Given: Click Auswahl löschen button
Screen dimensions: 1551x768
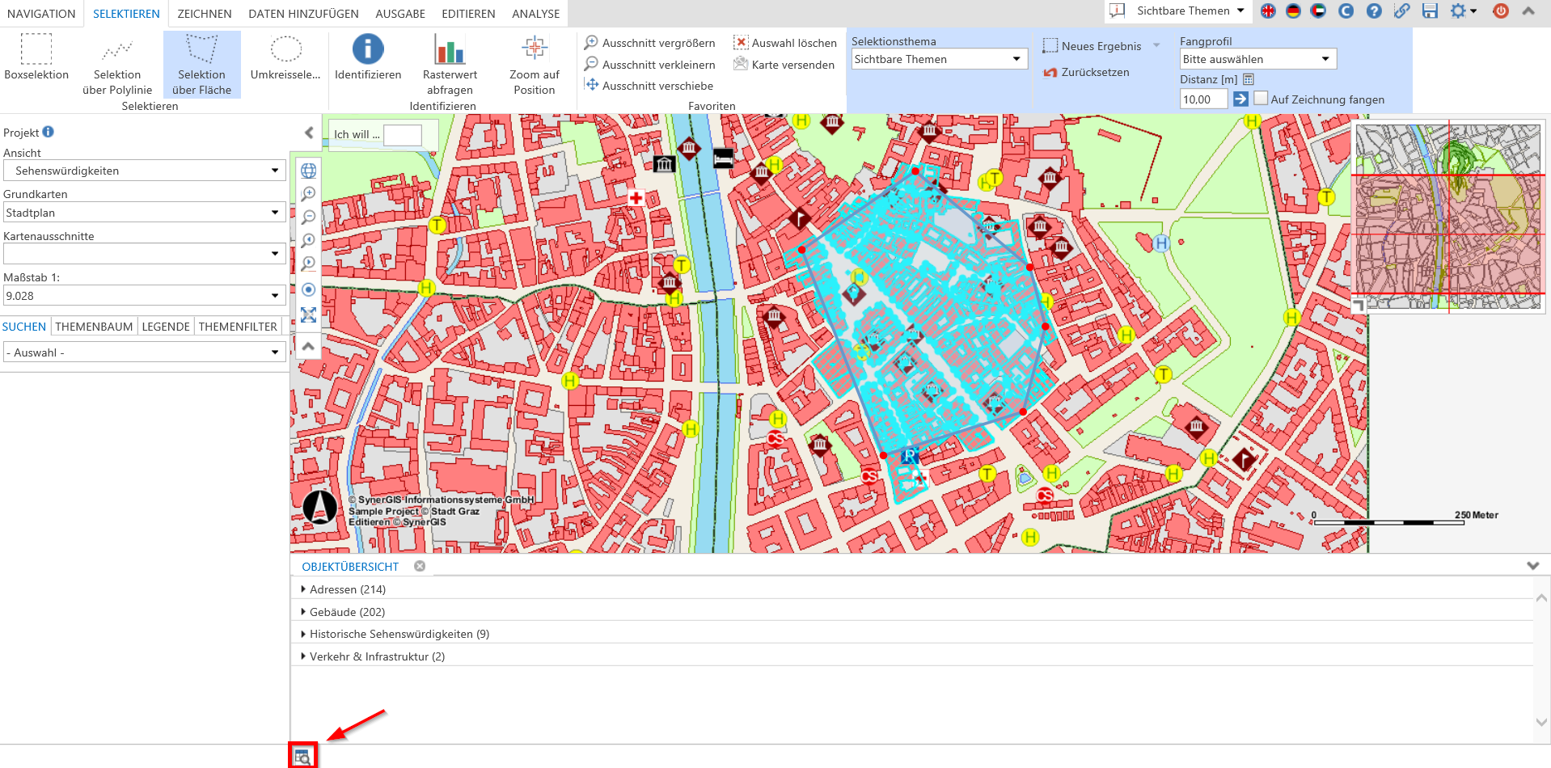Looking at the screenshot, I should pyautogui.click(x=785, y=43).
